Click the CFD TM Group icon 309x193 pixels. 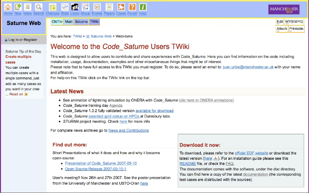point(85,7)
